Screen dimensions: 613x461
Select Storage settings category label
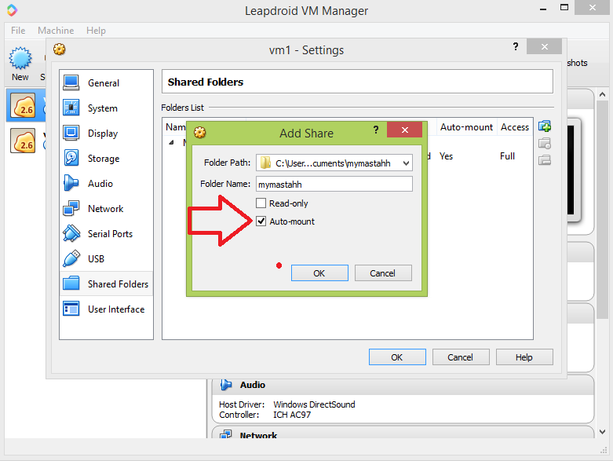104,159
